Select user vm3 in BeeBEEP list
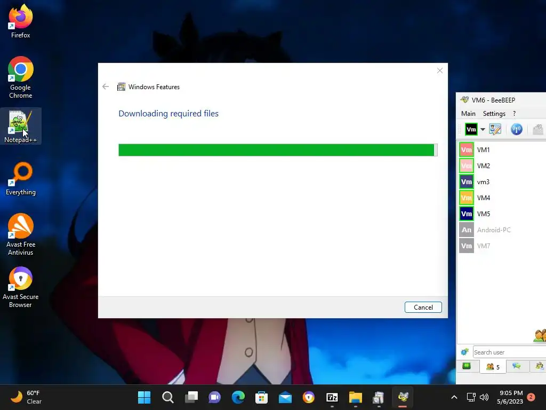 coord(501,182)
